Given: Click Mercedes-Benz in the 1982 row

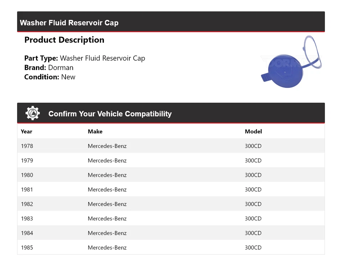Looking at the screenshot, I should [107, 204].
